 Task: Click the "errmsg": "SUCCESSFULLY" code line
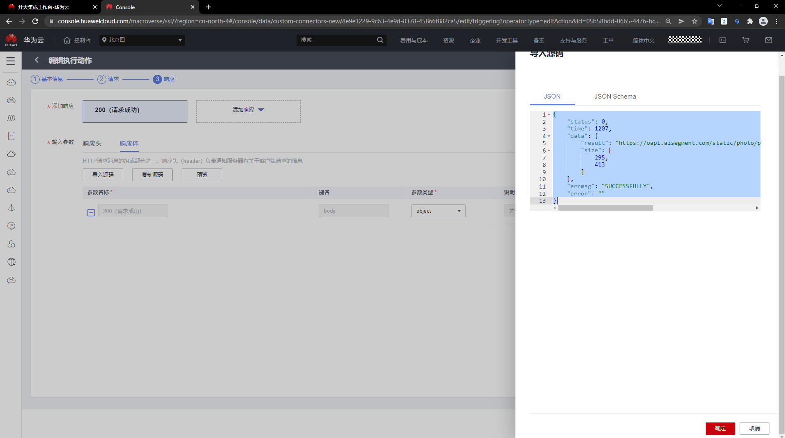pyautogui.click(x=610, y=186)
